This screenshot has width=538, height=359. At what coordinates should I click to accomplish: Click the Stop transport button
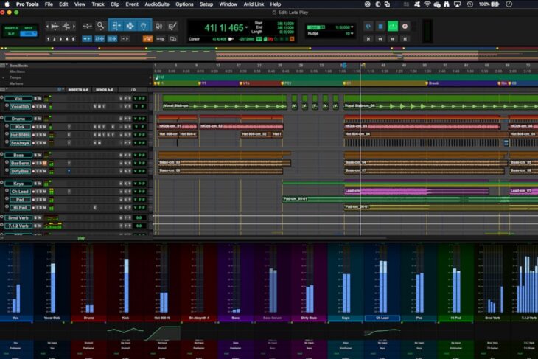[x=381, y=26]
